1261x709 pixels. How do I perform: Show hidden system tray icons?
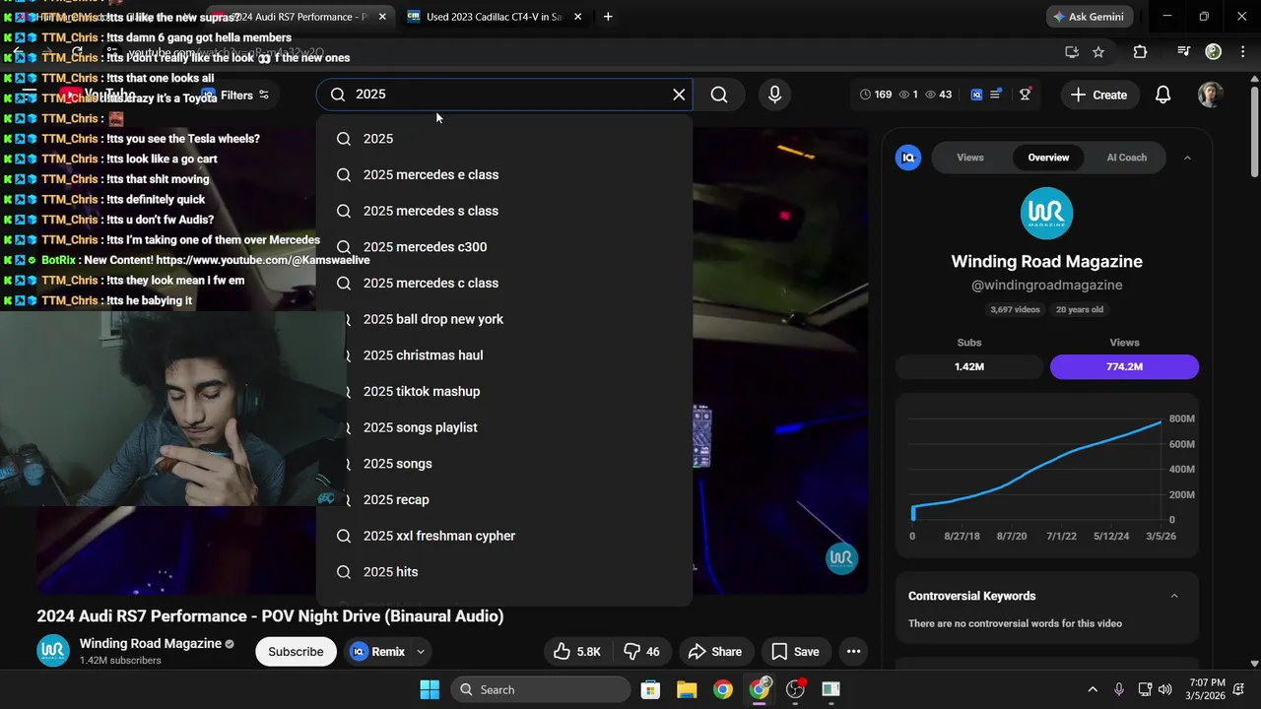pyautogui.click(x=1092, y=689)
